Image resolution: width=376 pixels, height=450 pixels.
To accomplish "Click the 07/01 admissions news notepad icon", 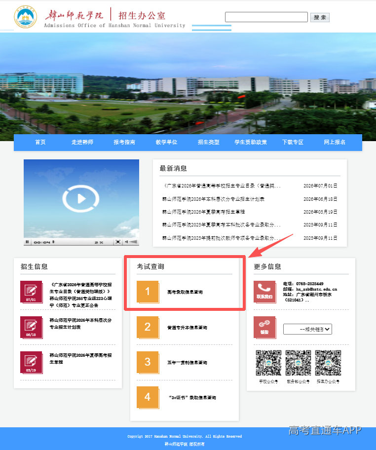I will tap(31, 292).
